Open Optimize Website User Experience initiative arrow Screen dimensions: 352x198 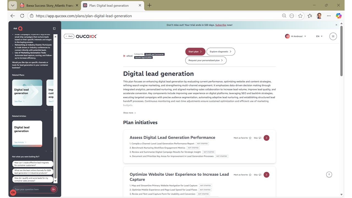point(266,175)
